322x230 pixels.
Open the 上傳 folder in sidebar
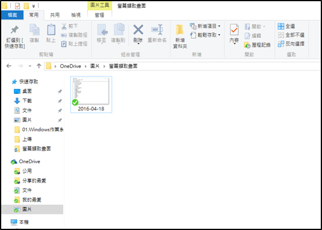27,139
